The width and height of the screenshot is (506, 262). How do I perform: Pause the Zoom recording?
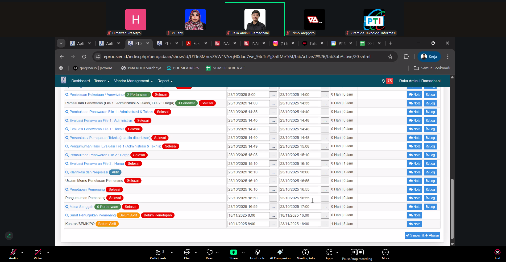pos(354,252)
